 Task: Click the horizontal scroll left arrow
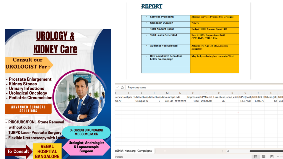tap(228, 151)
